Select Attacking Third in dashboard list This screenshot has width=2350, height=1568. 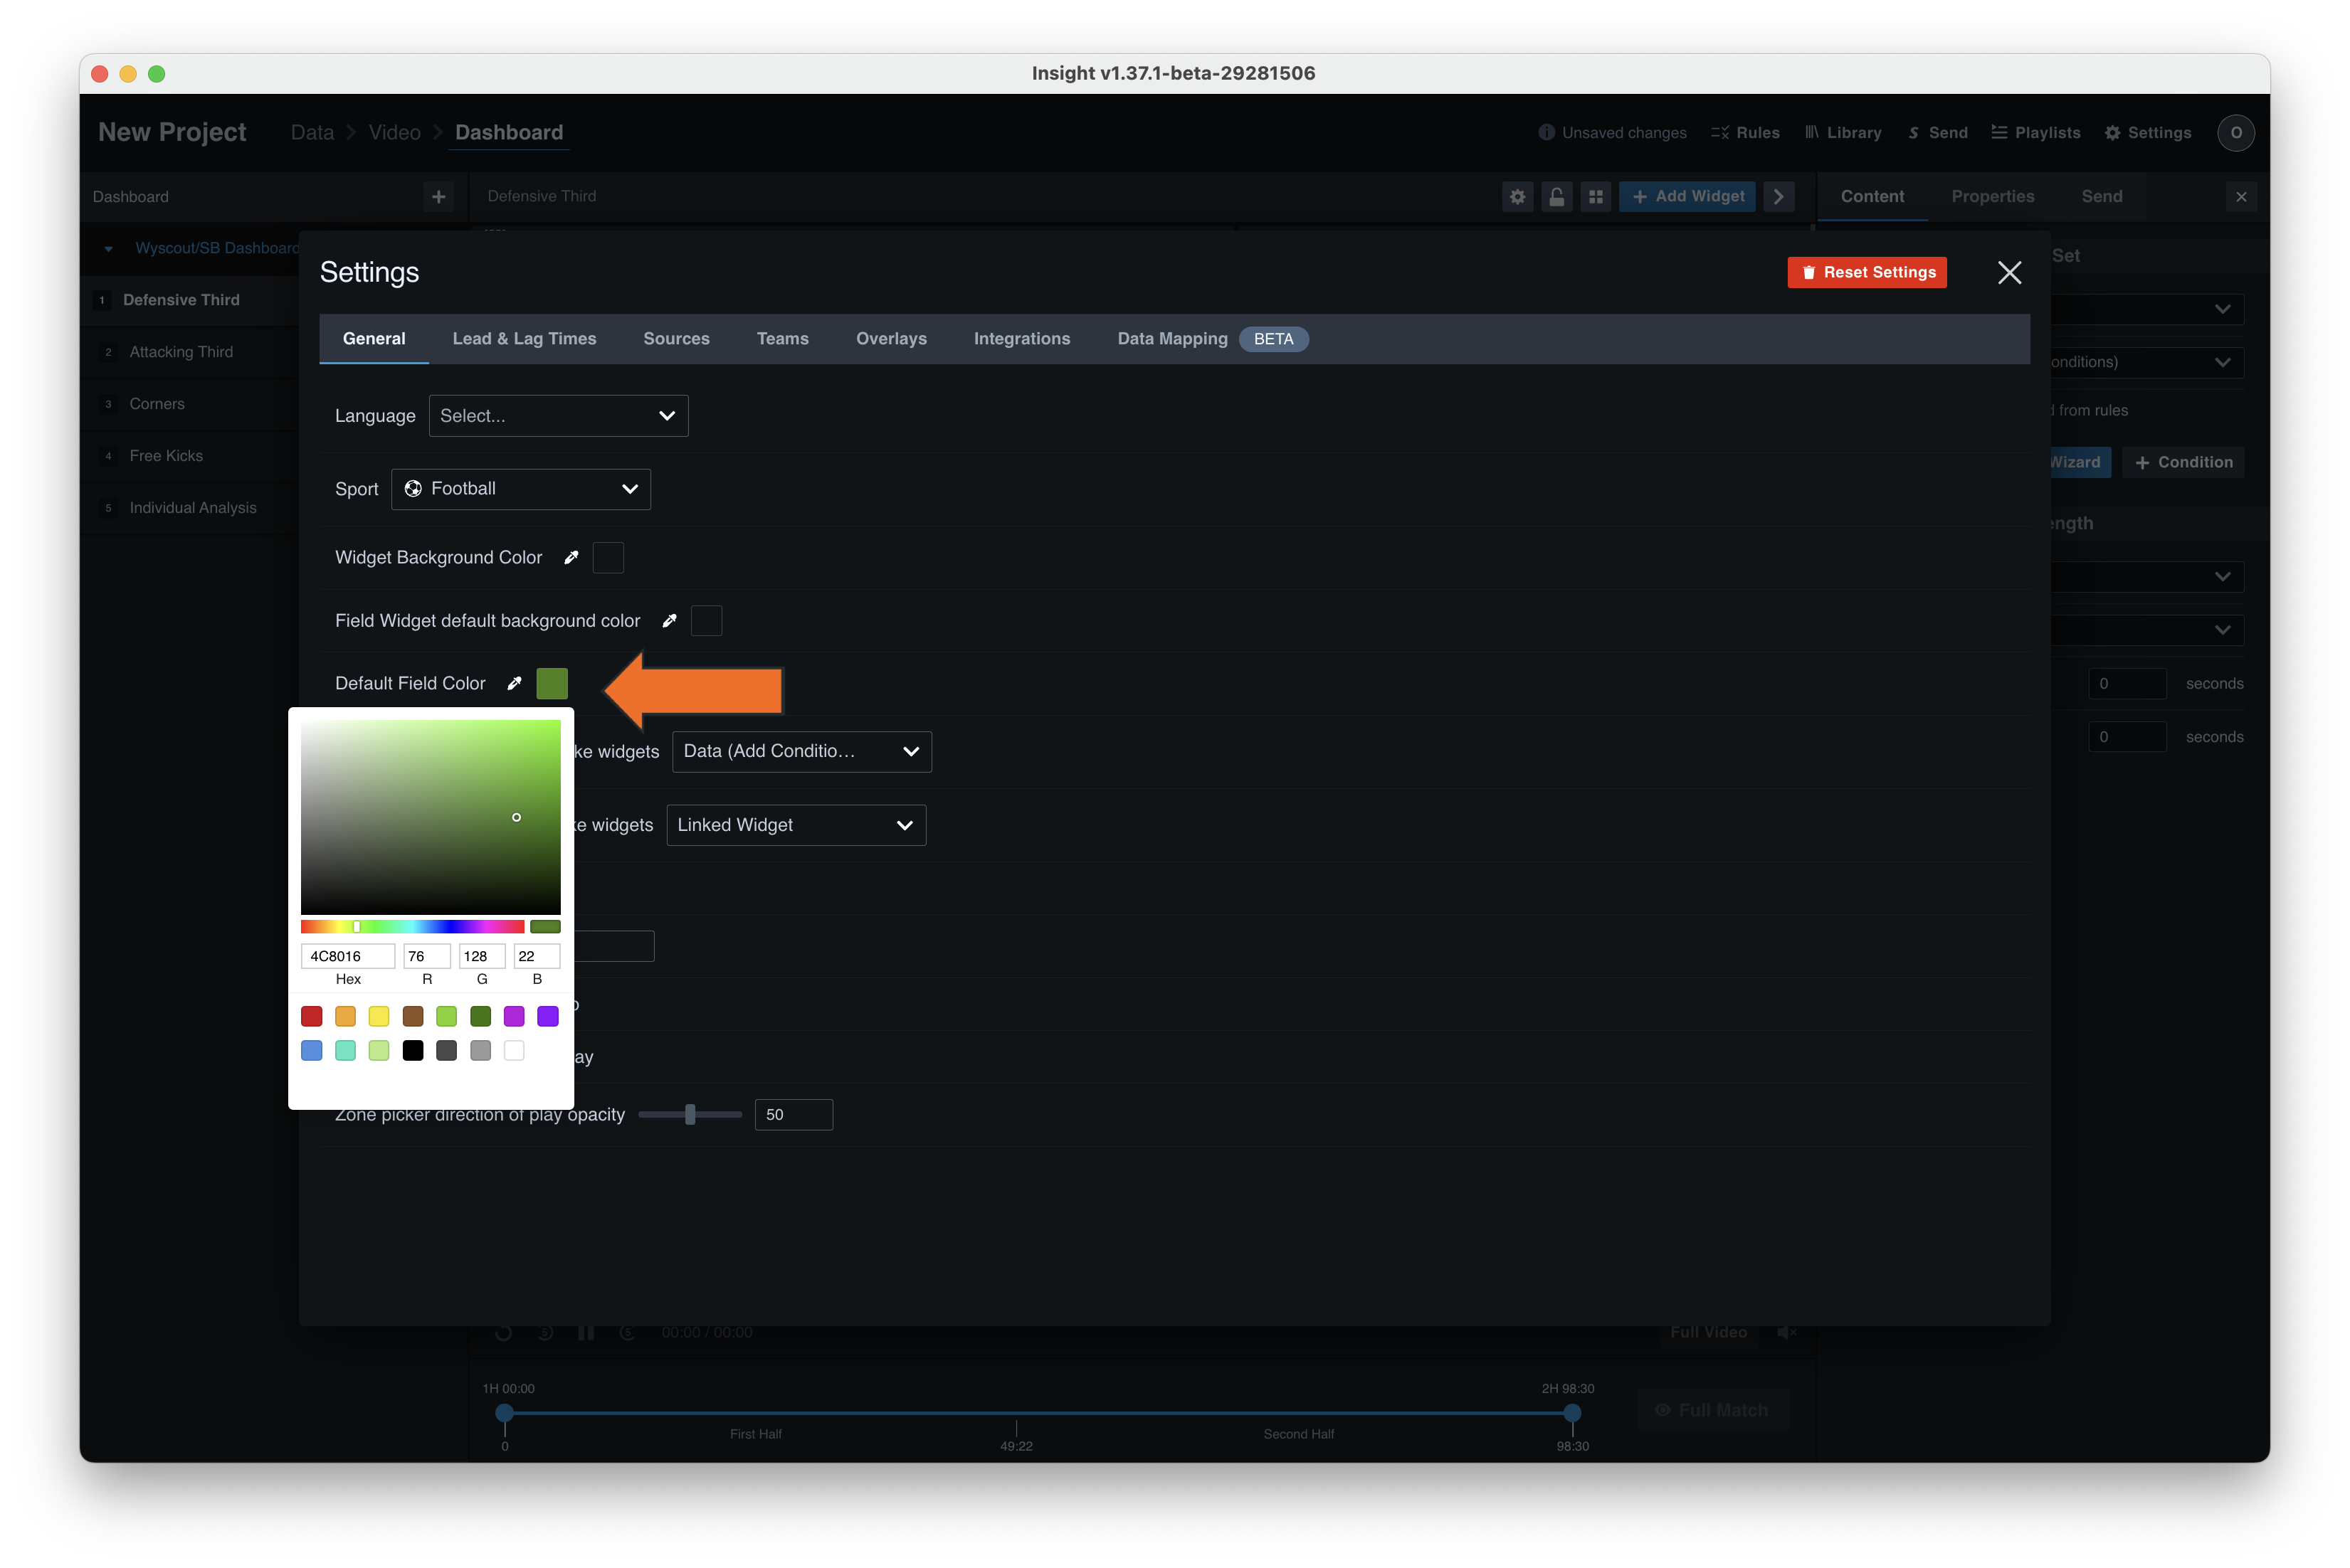(181, 352)
